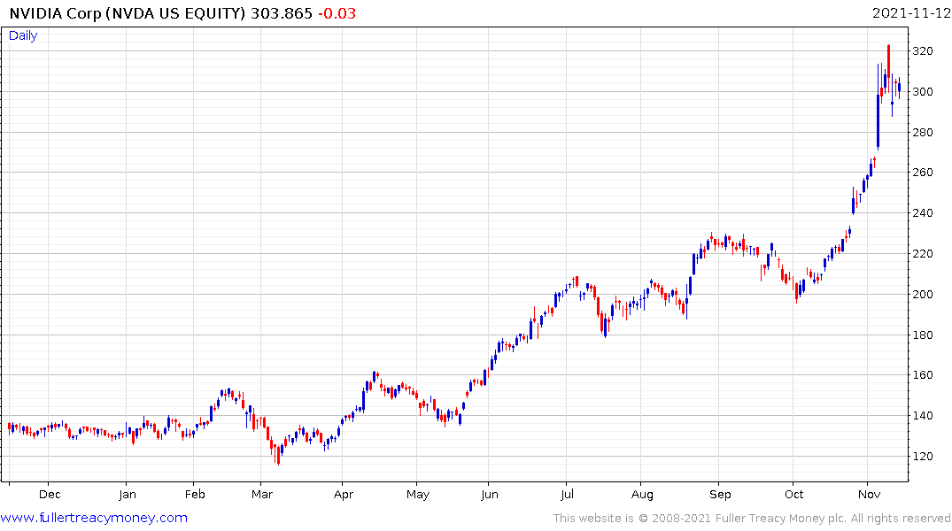Click the Apr label on time axis
The width and height of the screenshot is (952, 531).
point(343,495)
